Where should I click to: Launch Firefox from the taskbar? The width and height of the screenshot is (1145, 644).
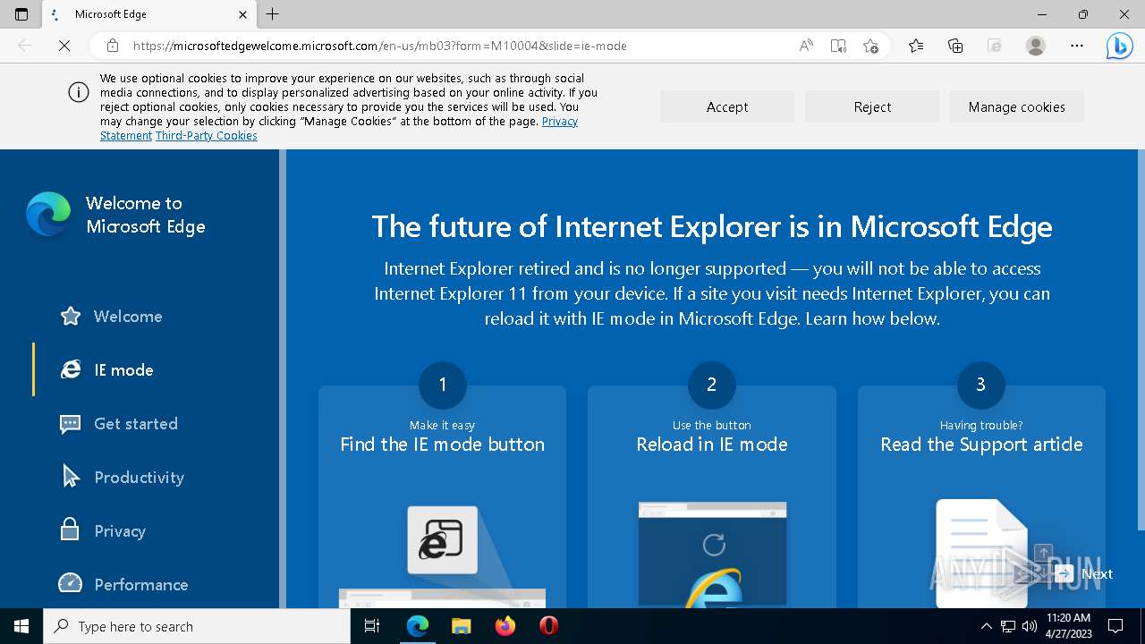tap(505, 626)
